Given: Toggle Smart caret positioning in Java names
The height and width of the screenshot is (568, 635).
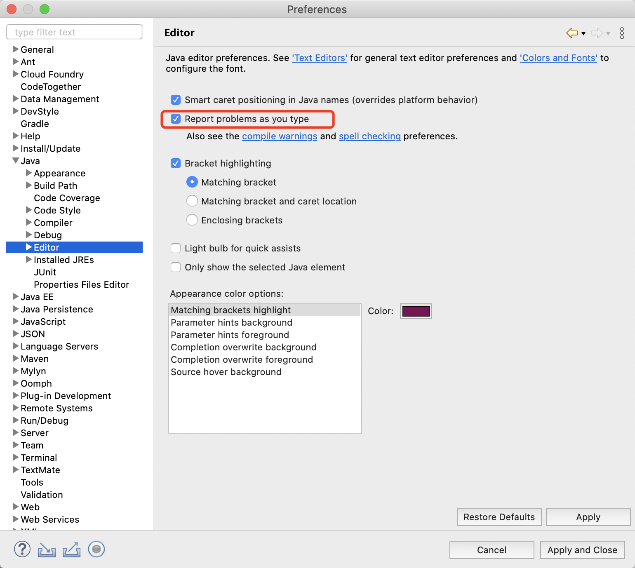Looking at the screenshot, I should [x=176, y=100].
